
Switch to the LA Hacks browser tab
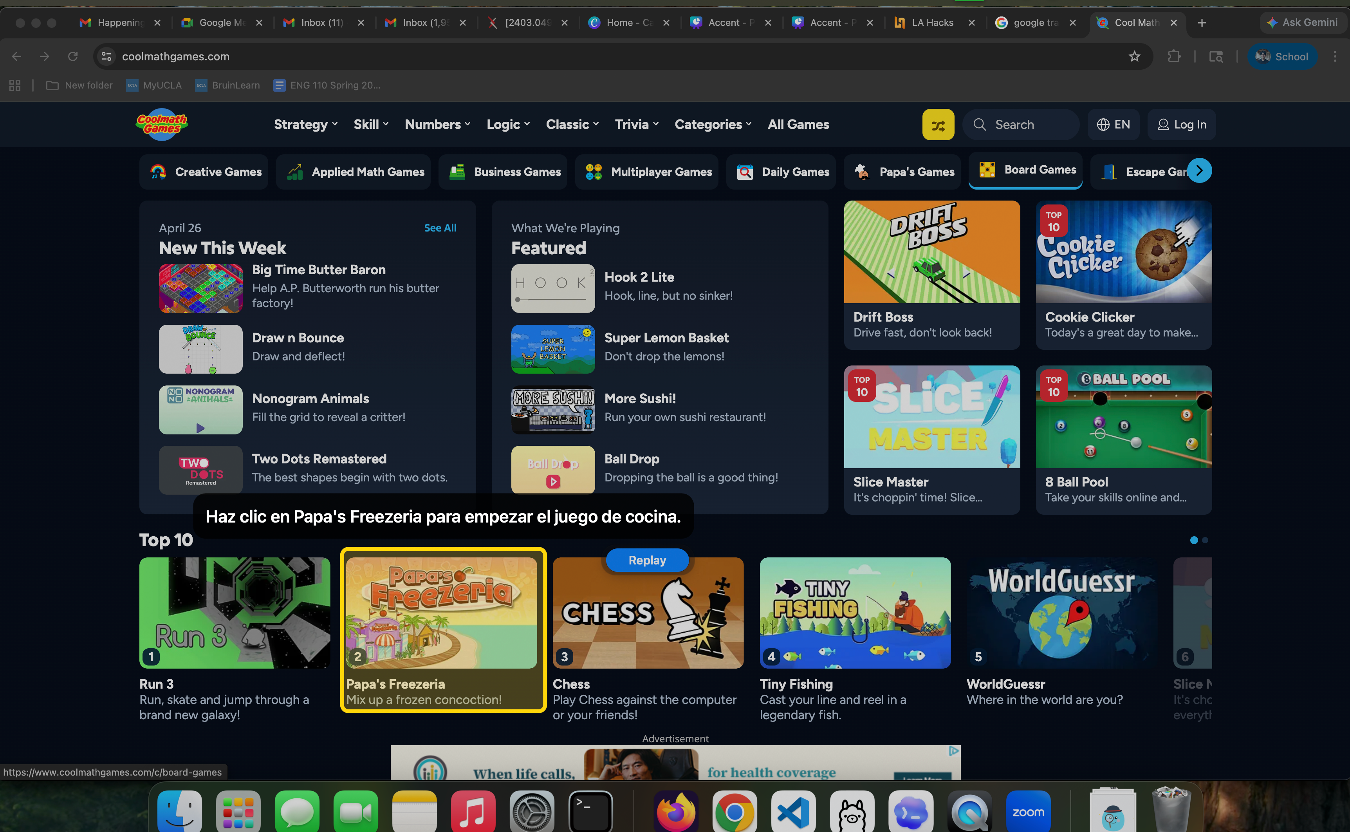tap(931, 23)
